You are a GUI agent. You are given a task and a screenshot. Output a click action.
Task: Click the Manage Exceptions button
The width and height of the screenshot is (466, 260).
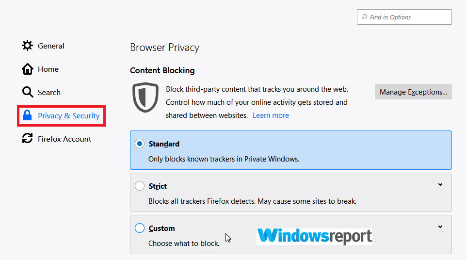[413, 92]
